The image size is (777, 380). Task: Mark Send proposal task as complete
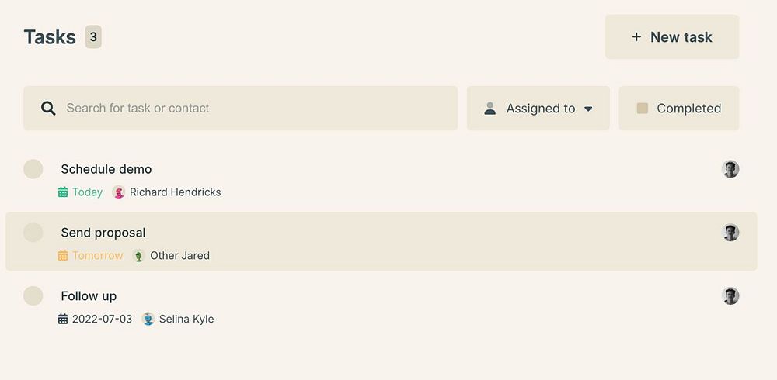33,233
